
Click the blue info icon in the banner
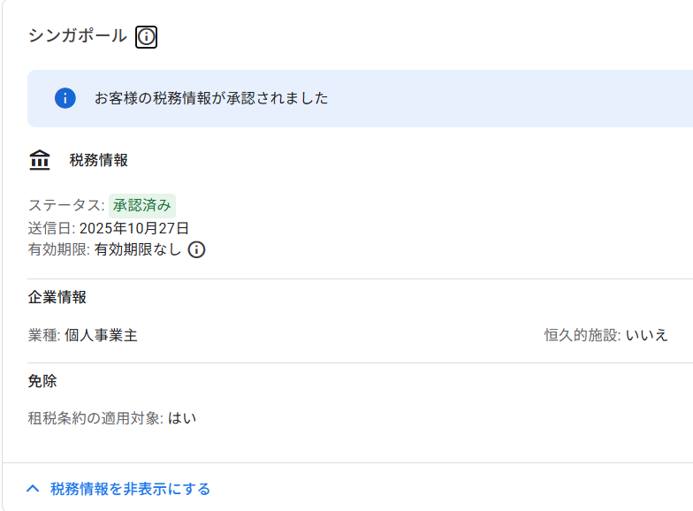point(65,98)
